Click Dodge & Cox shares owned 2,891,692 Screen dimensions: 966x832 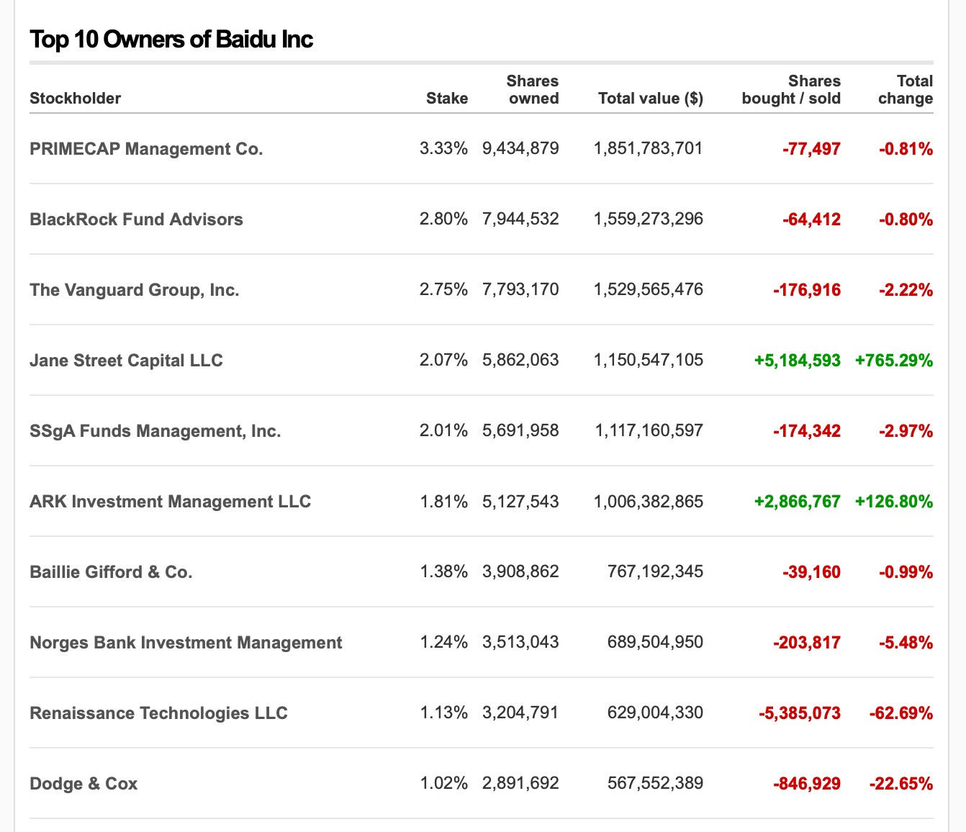[520, 784]
